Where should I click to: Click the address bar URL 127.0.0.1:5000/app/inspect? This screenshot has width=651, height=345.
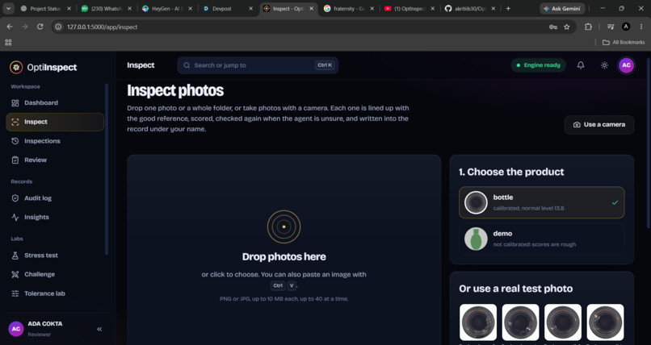pos(102,27)
